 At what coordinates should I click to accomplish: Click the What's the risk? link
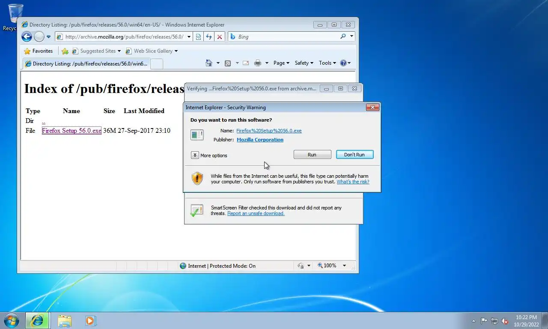point(353,182)
